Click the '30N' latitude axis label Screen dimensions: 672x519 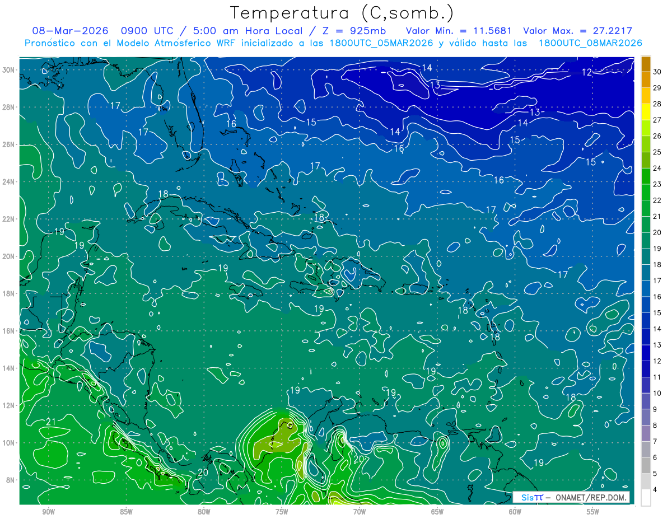click(x=8, y=70)
